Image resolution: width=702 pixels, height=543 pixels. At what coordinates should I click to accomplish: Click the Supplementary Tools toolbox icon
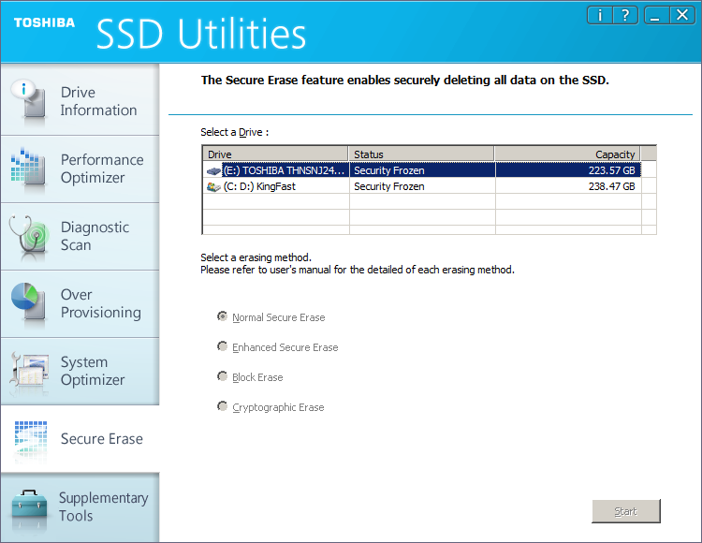click(x=28, y=506)
